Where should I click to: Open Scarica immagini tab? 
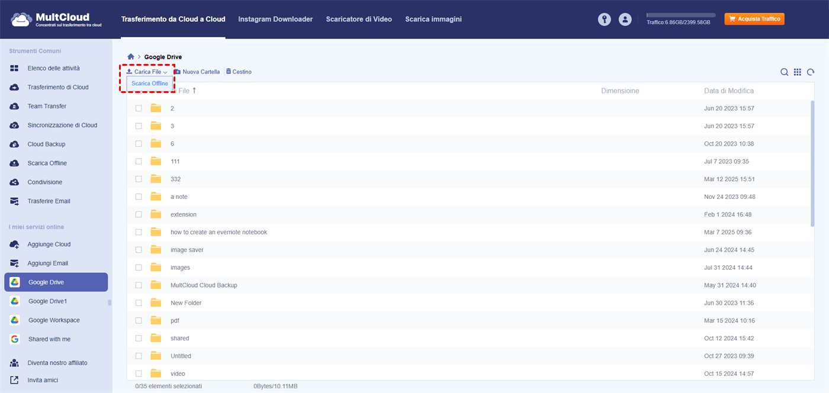click(x=433, y=19)
